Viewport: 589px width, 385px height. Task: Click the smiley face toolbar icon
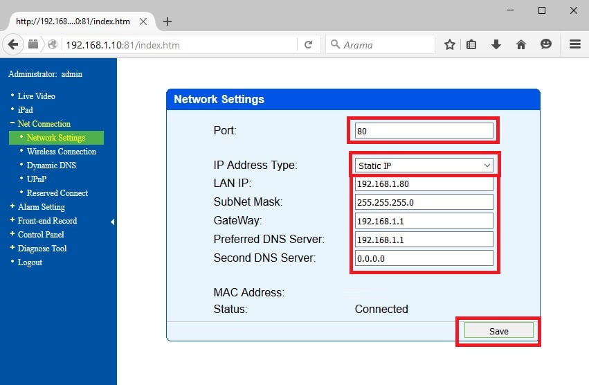(x=546, y=45)
